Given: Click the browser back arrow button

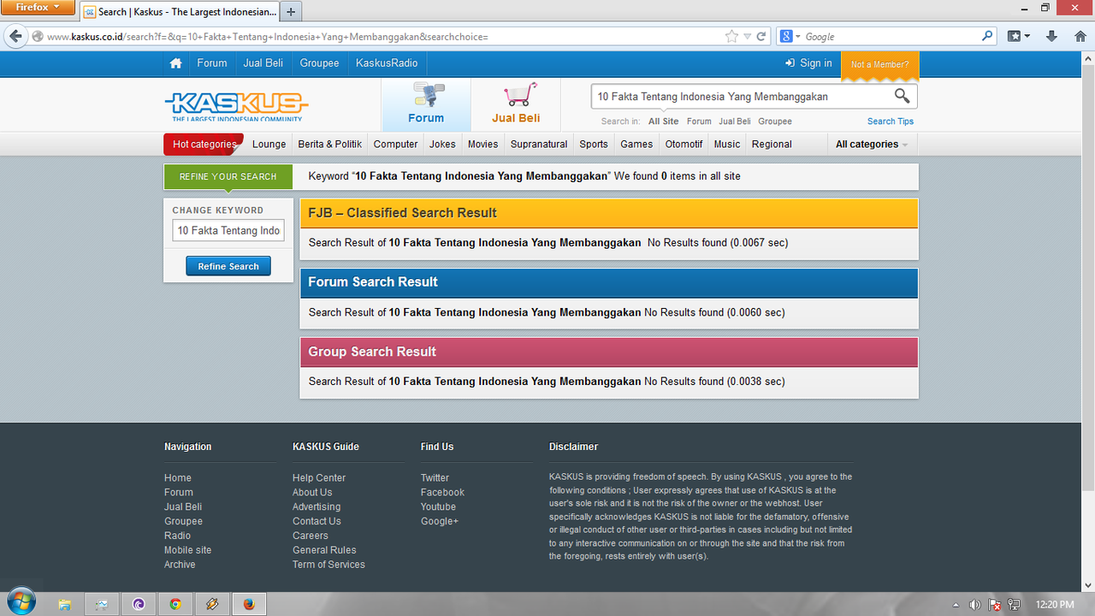Looking at the screenshot, I should [15, 37].
